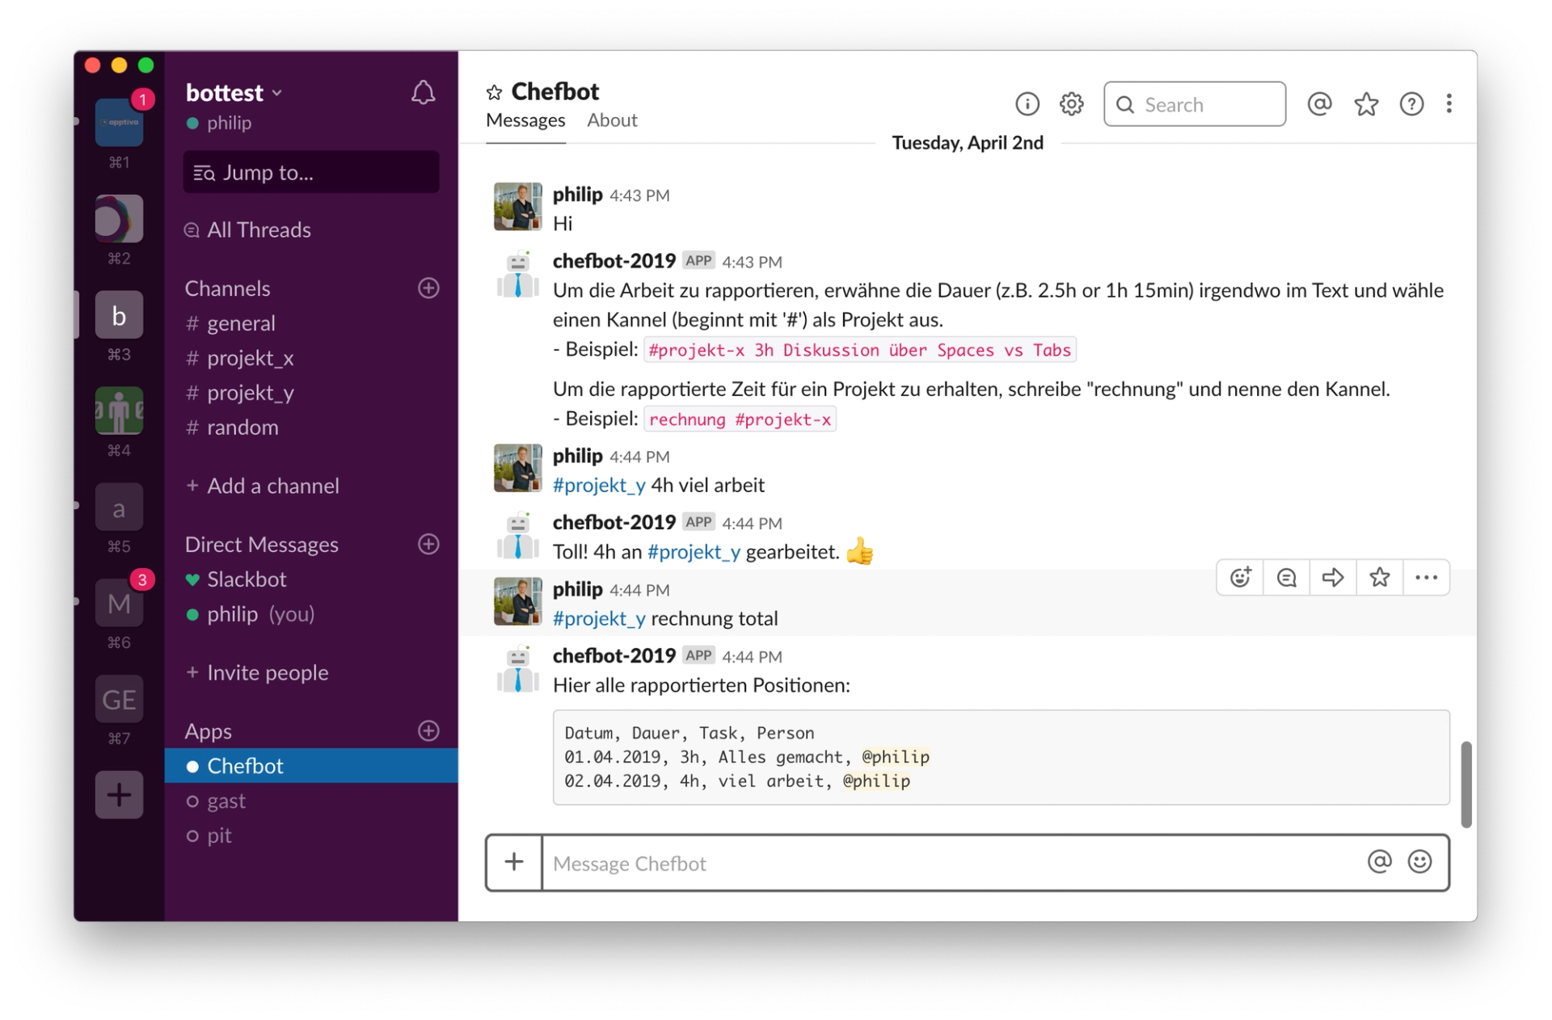Open a direct message via plus icon

point(428,544)
